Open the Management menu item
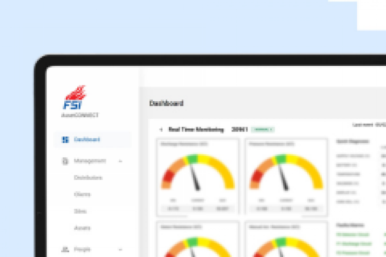This screenshot has width=386, height=257. pos(90,161)
